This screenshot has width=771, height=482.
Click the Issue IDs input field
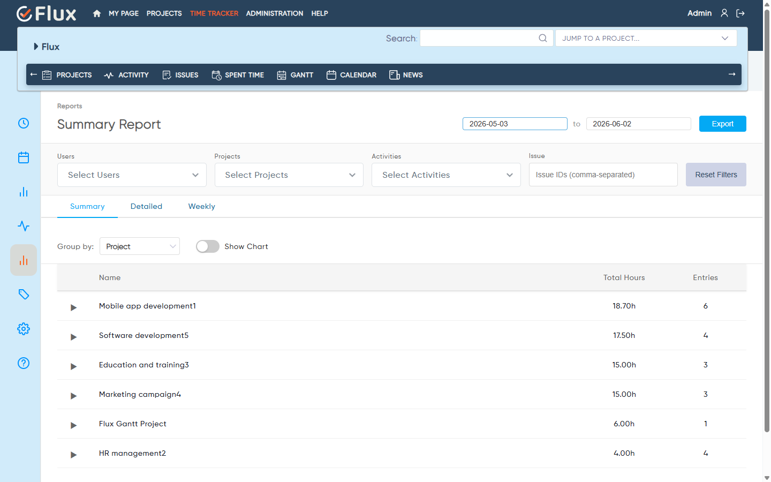603,175
